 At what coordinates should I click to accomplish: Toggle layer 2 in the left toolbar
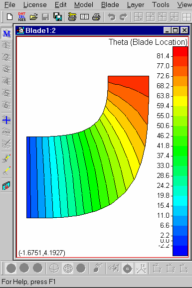pos(6,57)
